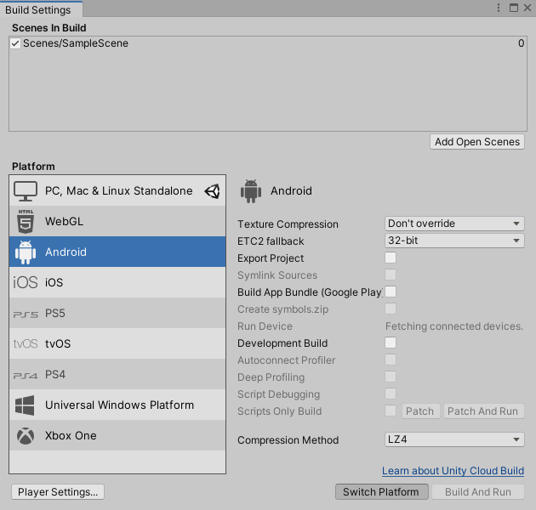This screenshot has height=510, width=536.
Task: Click the PS5 logo icon
Action: click(26, 314)
